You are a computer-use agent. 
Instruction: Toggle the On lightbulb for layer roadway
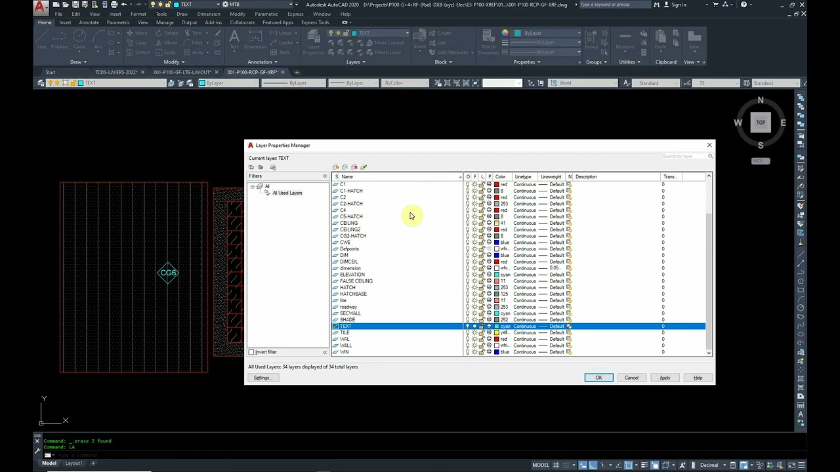tap(468, 307)
